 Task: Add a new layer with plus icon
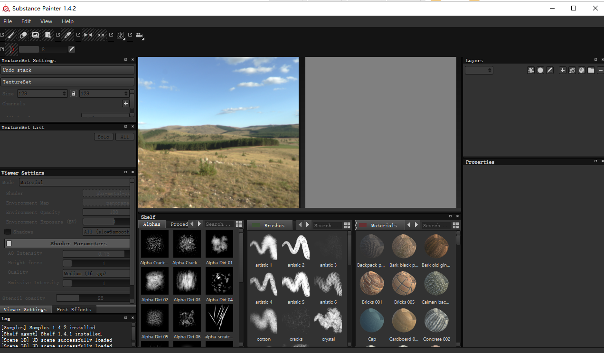point(563,70)
